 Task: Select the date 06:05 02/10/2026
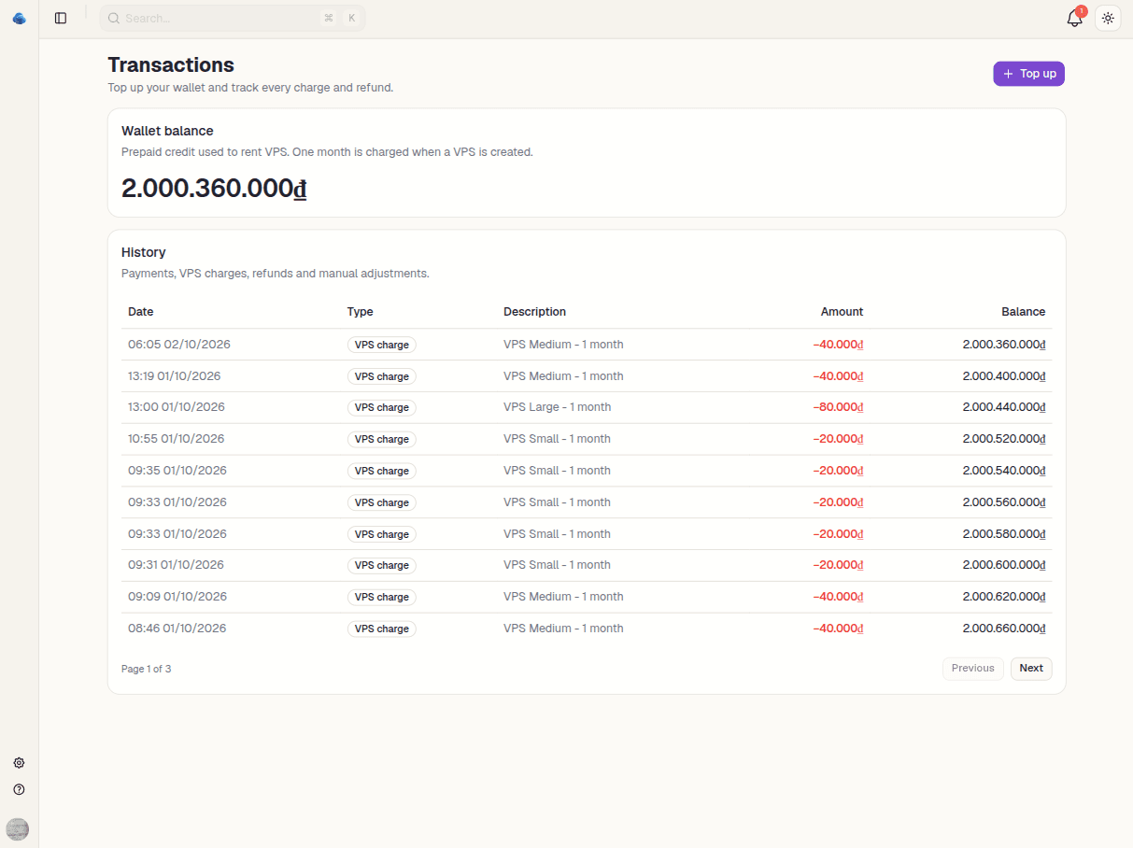[x=179, y=345]
